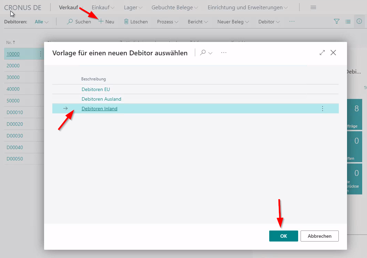Expand the Prozess dropdown
Screen dimensions: 367x258
[x=168, y=22]
